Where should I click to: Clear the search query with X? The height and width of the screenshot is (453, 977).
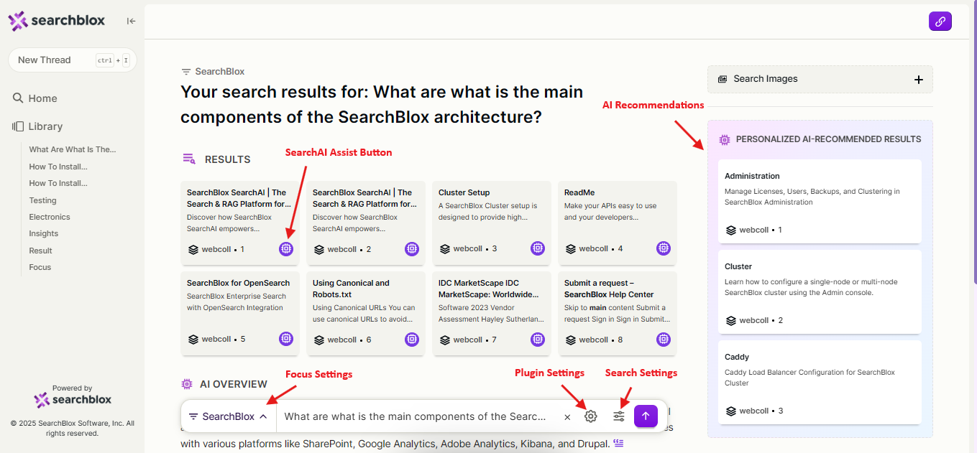tap(567, 416)
